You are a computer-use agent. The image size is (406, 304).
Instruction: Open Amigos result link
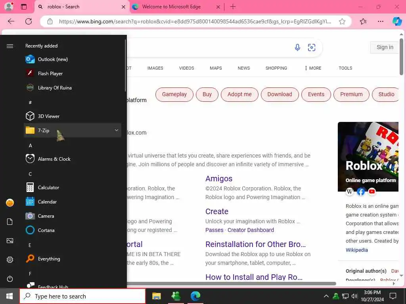[x=219, y=179]
